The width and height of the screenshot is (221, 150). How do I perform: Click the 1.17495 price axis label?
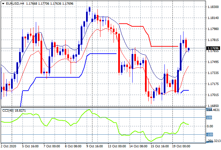coord(213,62)
